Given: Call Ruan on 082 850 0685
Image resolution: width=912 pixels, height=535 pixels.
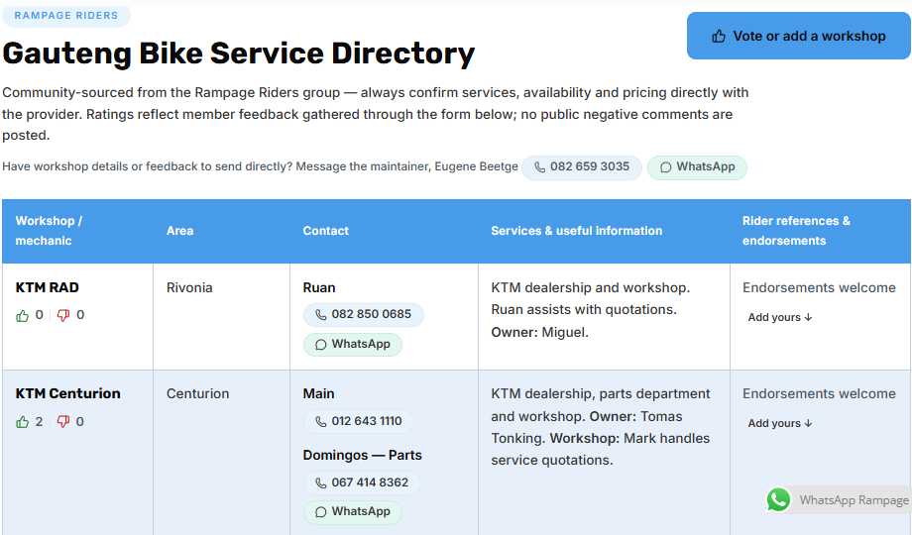Looking at the screenshot, I should point(364,315).
